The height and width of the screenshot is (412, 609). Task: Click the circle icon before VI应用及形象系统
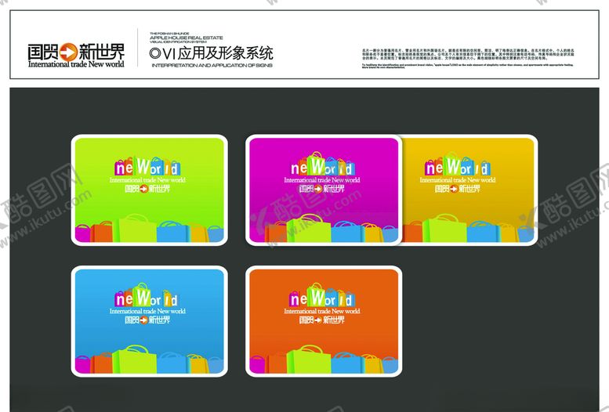point(154,54)
